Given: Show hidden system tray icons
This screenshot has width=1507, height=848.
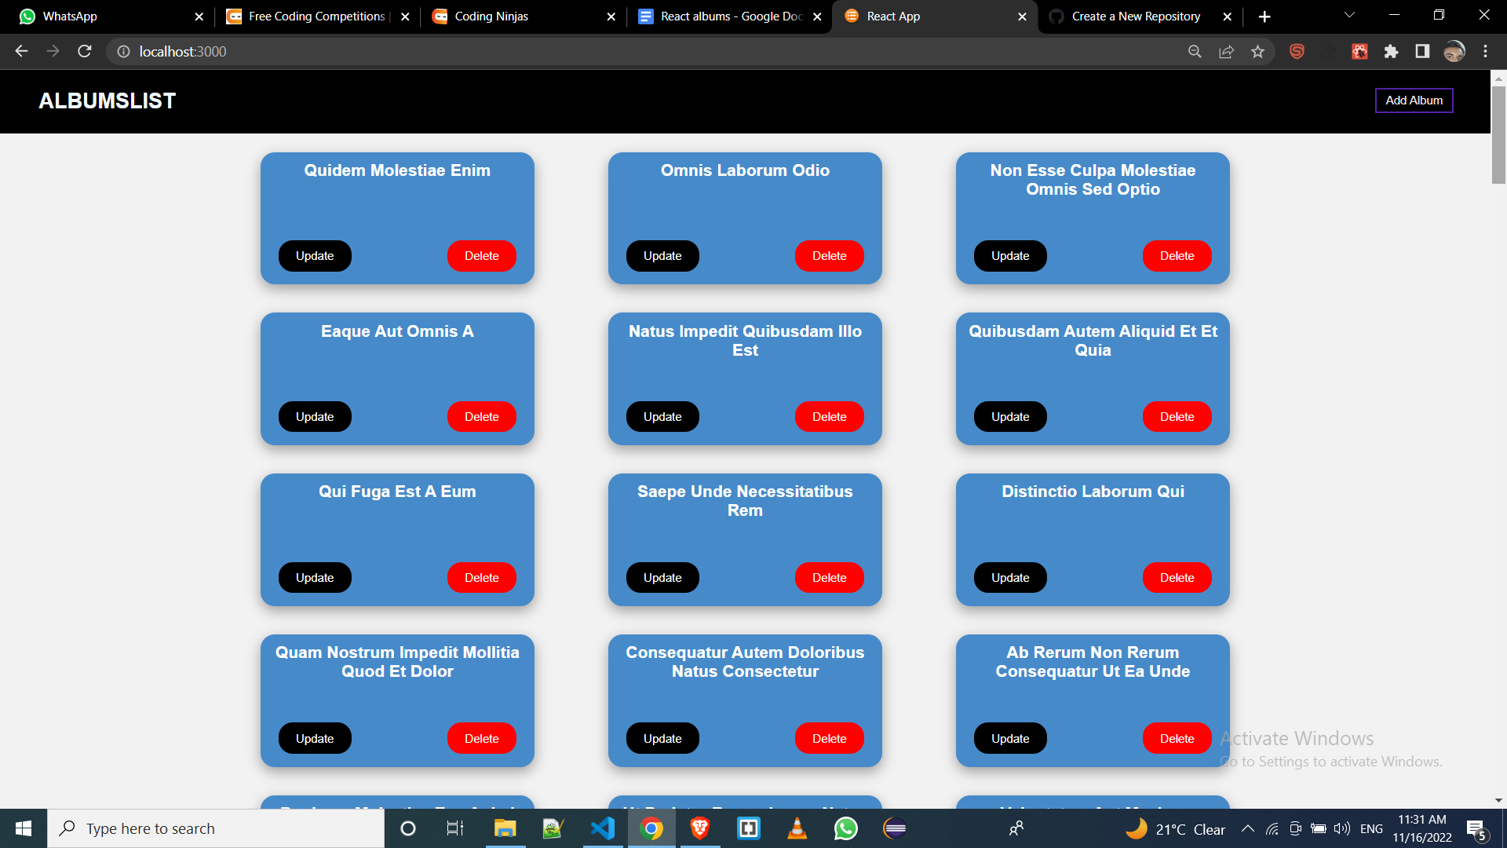Looking at the screenshot, I should coord(1247,829).
